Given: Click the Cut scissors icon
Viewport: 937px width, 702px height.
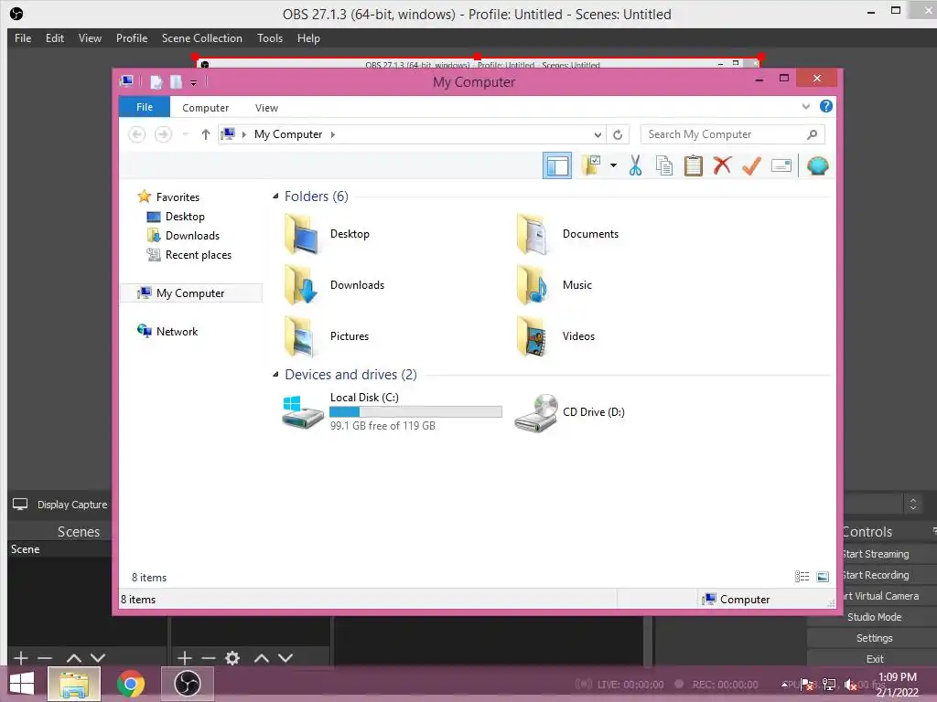Looking at the screenshot, I should coord(635,165).
